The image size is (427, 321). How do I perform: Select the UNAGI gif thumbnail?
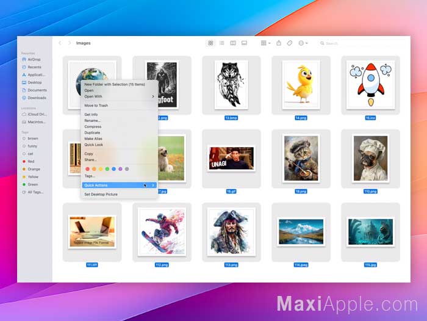click(x=231, y=158)
